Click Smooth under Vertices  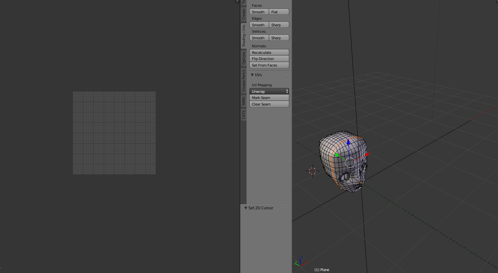pos(259,38)
